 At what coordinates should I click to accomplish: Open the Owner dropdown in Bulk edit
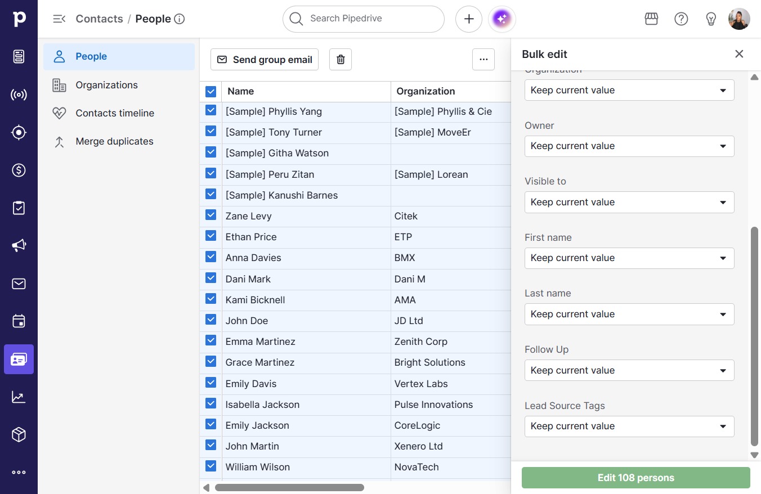629,146
